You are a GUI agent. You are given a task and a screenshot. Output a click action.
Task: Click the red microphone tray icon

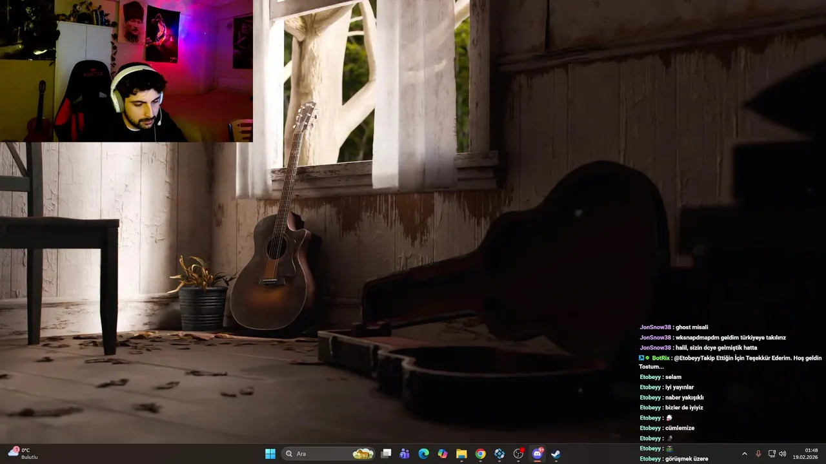758,454
